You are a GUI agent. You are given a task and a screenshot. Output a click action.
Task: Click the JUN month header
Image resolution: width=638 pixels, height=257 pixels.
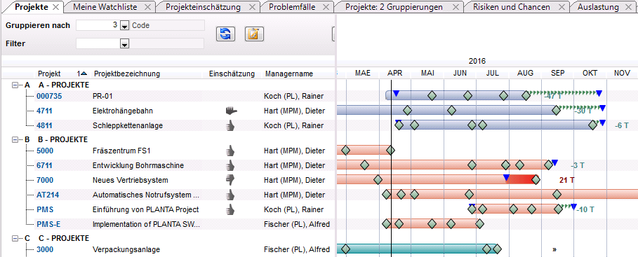pos(460,73)
